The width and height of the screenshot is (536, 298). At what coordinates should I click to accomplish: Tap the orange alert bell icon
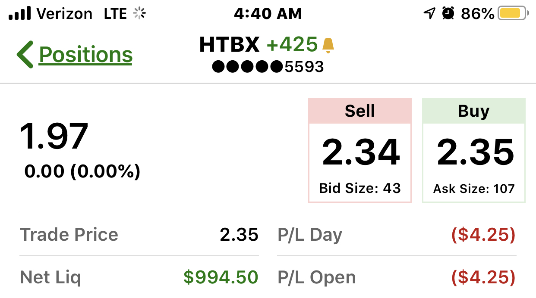(328, 45)
